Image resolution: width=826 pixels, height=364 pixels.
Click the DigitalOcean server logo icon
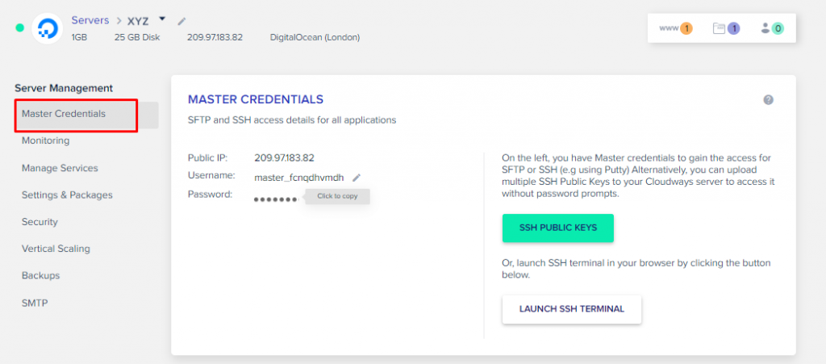47,28
